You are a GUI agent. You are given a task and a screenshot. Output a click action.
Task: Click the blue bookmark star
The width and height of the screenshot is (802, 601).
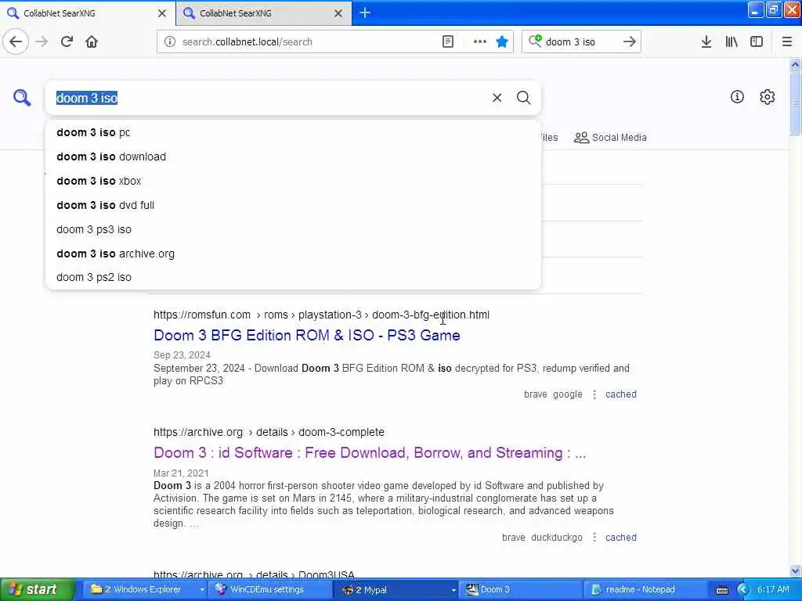coord(502,42)
